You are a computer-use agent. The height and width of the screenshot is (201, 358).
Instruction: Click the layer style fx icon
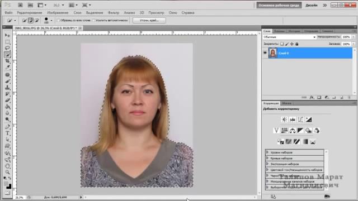312,98
